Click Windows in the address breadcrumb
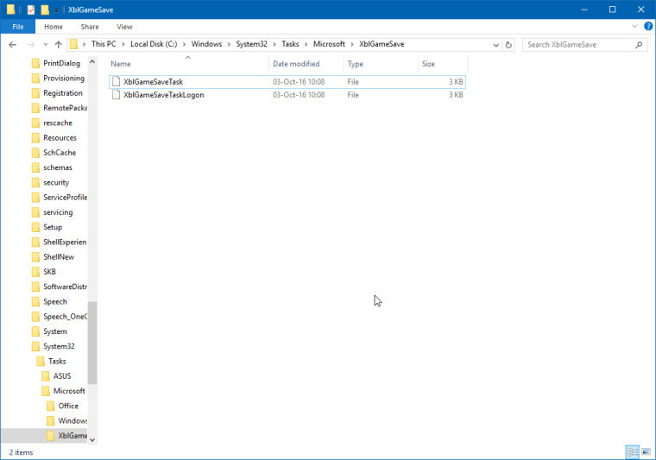This screenshot has width=656, height=460. tap(206, 44)
